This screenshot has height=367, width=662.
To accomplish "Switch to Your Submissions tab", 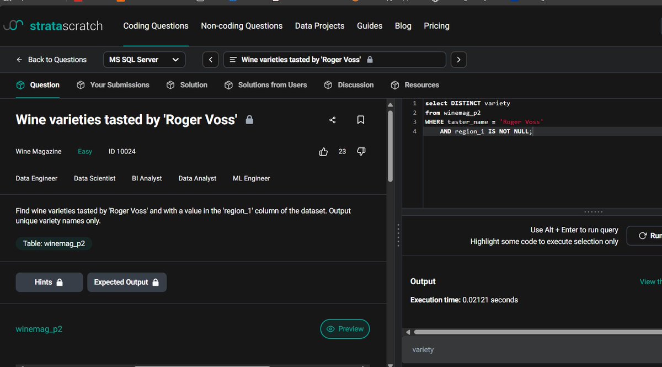I will tap(113, 85).
